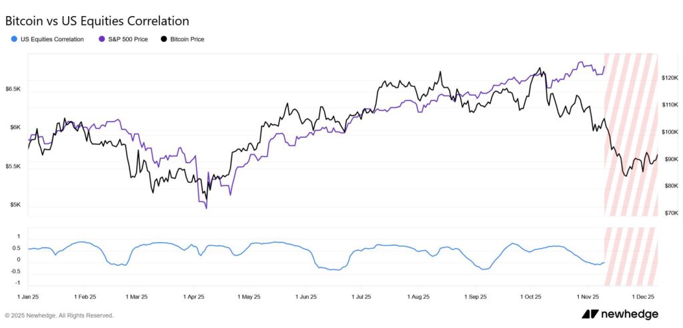683x328 pixels.
Task: Toggle the US Equities Correlation legend label
Action: click(53, 39)
